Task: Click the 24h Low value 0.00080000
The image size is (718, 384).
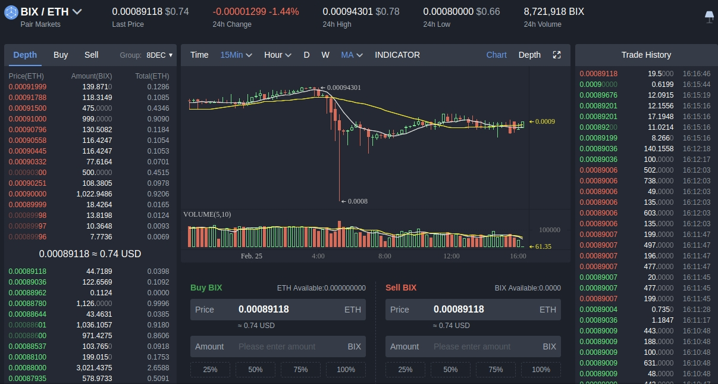Action: [x=449, y=11]
